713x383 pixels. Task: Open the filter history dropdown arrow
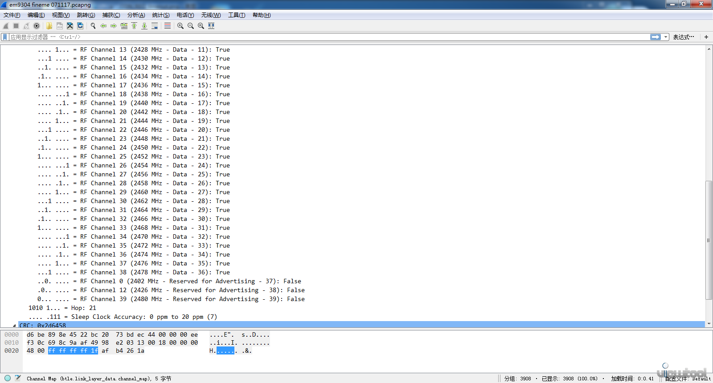666,37
